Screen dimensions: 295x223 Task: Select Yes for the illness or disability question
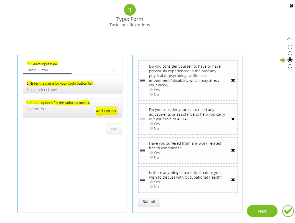coord(151,90)
